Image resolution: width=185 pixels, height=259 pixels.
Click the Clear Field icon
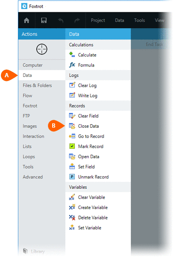click(x=72, y=116)
